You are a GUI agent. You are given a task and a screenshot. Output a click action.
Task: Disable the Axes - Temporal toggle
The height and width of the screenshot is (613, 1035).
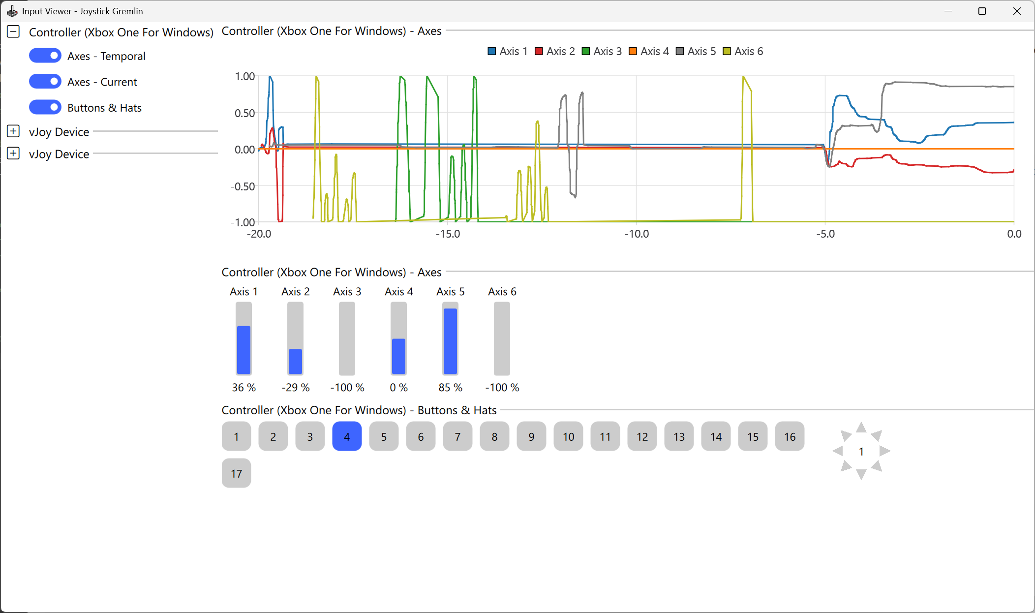(x=45, y=56)
